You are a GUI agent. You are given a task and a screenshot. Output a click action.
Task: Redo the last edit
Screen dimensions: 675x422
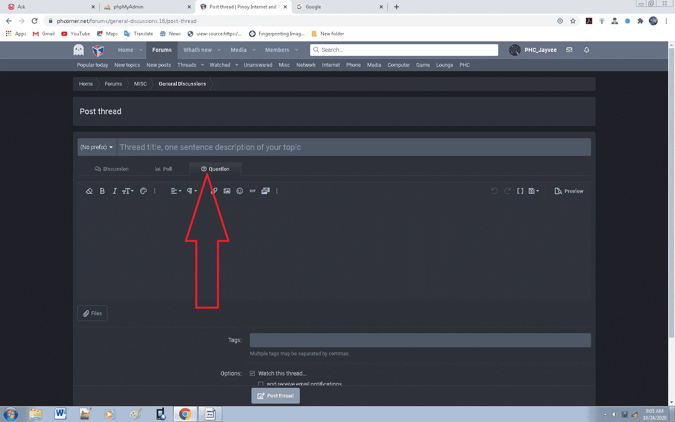(x=507, y=191)
